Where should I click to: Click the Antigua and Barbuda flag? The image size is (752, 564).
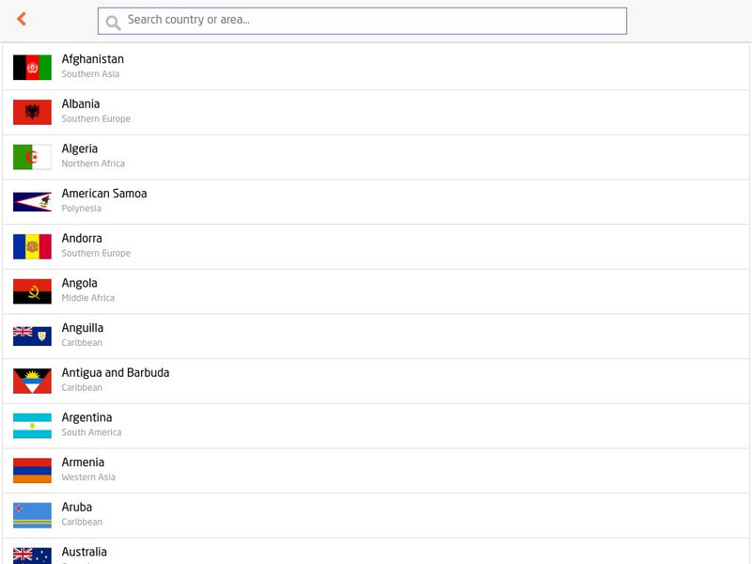pyautogui.click(x=32, y=381)
